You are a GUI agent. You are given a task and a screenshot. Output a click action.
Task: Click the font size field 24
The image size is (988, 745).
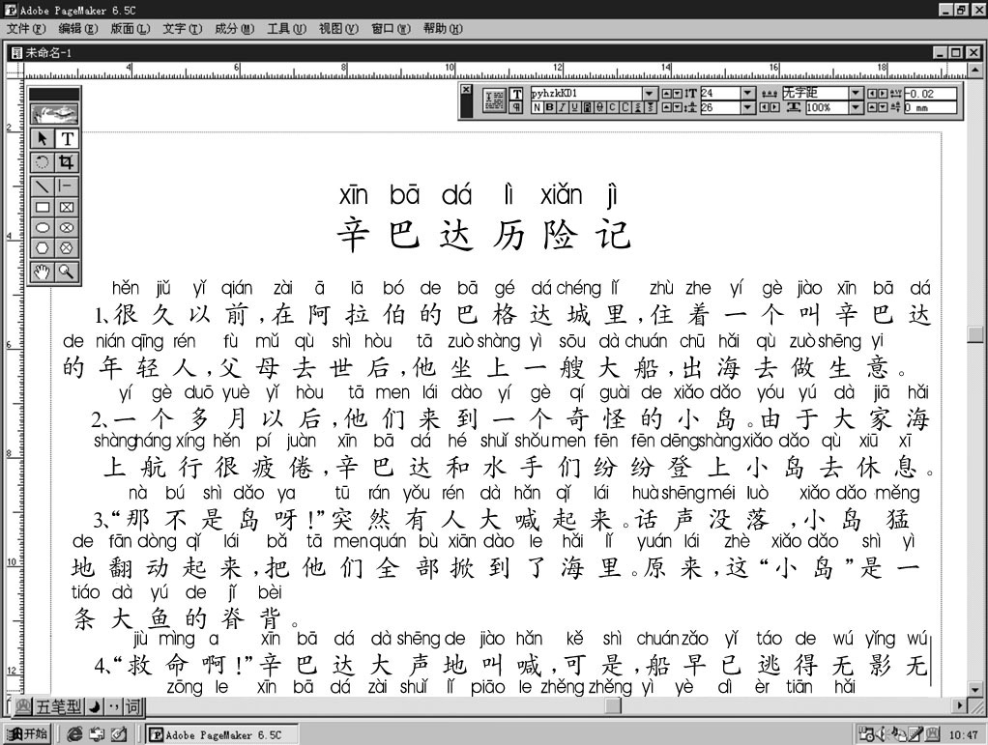click(720, 93)
